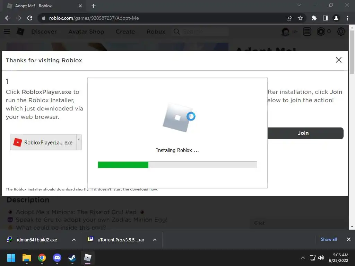Viewport: 355px width, 266px height.
Task: Close the Thanks for visiting Roblox dialog
Action: [x=338, y=60]
